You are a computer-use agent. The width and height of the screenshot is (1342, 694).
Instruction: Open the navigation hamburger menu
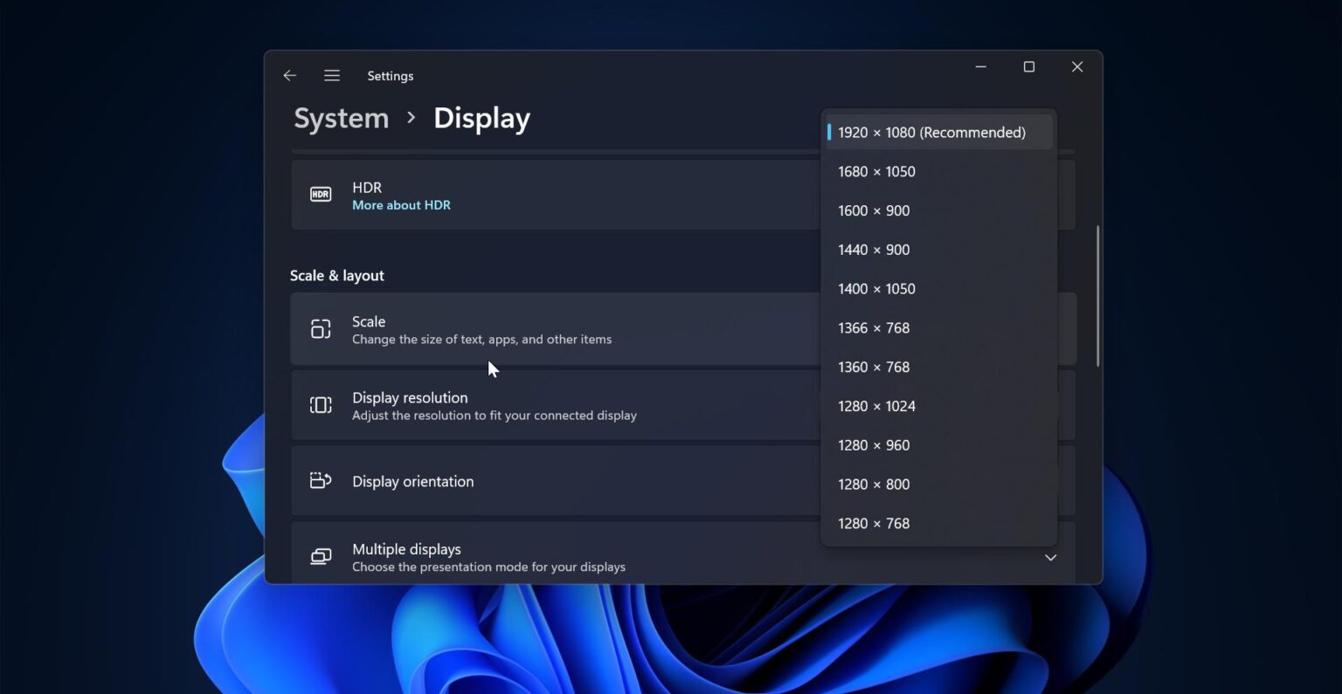pyautogui.click(x=332, y=75)
